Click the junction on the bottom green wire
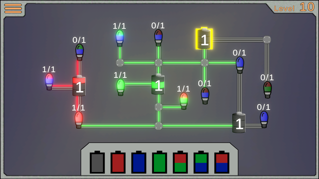The image size is (319, 179). (158, 126)
